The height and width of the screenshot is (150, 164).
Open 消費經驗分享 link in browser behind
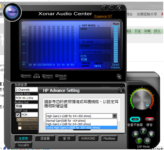147,14
